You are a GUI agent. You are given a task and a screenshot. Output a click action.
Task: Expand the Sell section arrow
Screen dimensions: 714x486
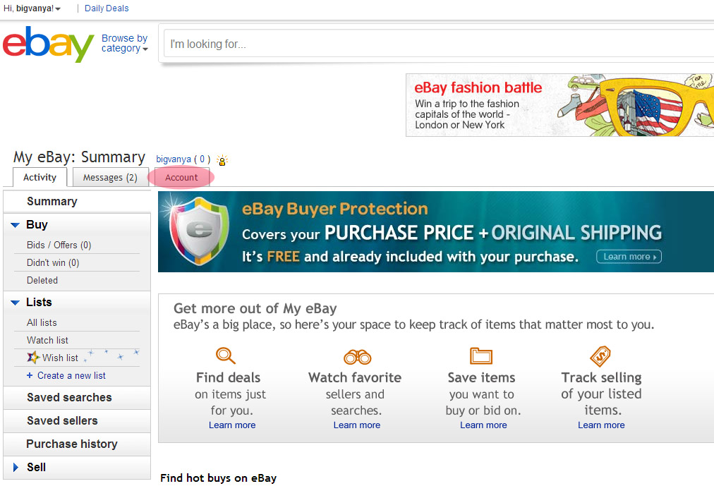point(16,467)
